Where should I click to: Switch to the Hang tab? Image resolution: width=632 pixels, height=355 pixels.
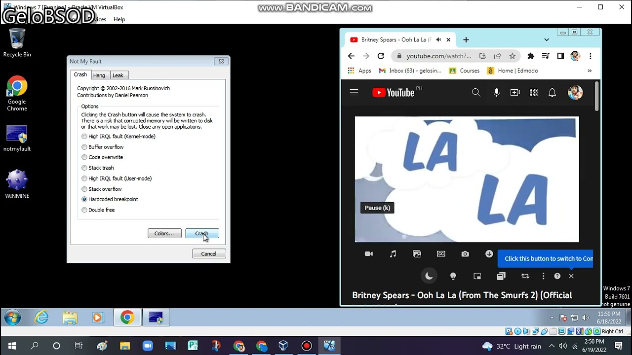coord(99,75)
